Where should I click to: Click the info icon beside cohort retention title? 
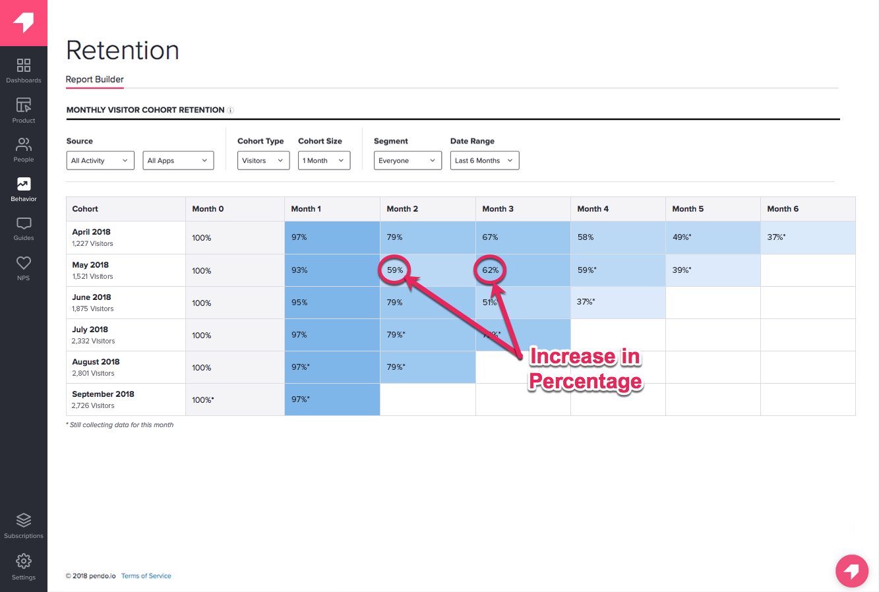pyautogui.click(x=231, y=110)
